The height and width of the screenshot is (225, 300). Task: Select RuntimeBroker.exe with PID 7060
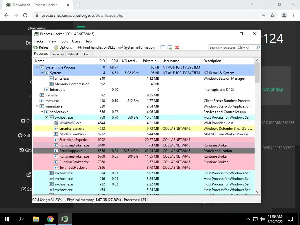tap(144, 162)
